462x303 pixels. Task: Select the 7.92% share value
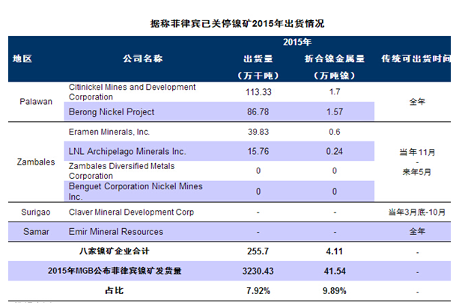point(257,290)
